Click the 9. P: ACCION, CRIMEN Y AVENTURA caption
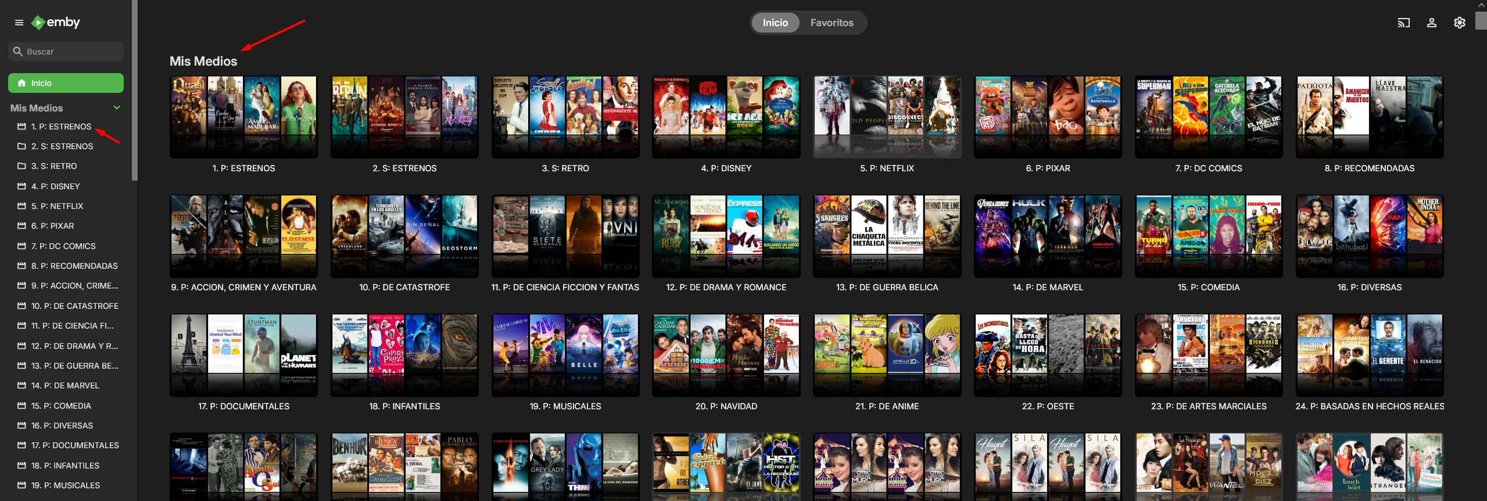 [x=243, y=287]
